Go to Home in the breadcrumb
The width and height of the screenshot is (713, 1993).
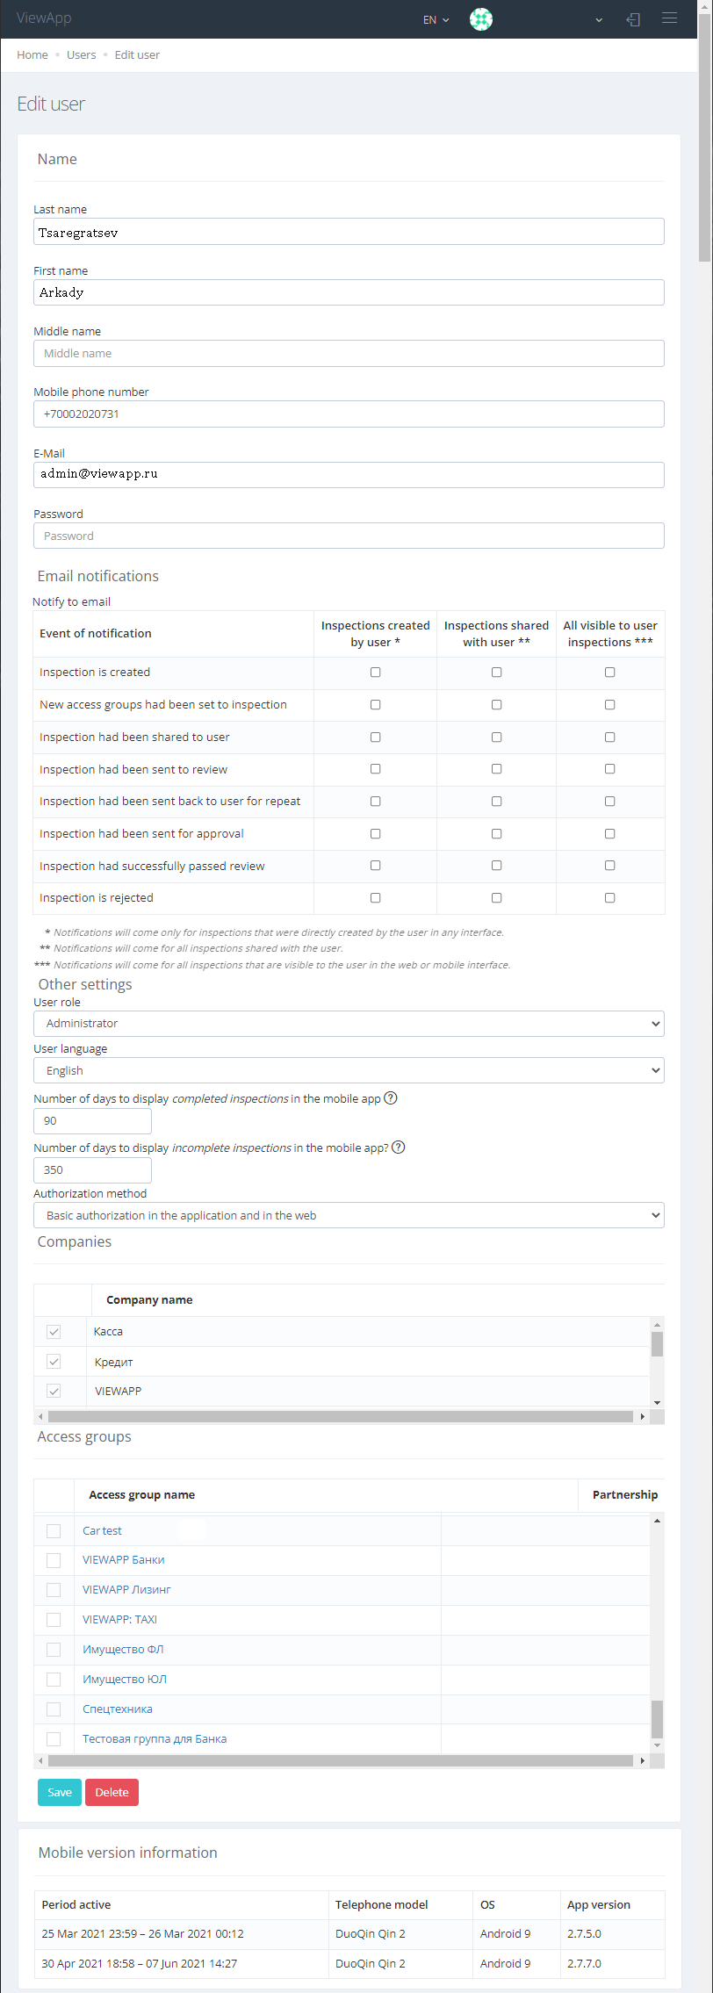pyautogui.click(x=32, y=55)
